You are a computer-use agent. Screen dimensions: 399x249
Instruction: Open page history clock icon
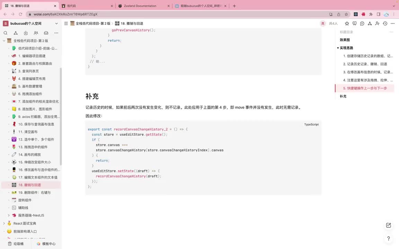tap(385, 24)
